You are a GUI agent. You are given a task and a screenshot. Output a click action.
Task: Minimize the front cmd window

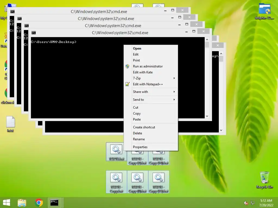187,32
